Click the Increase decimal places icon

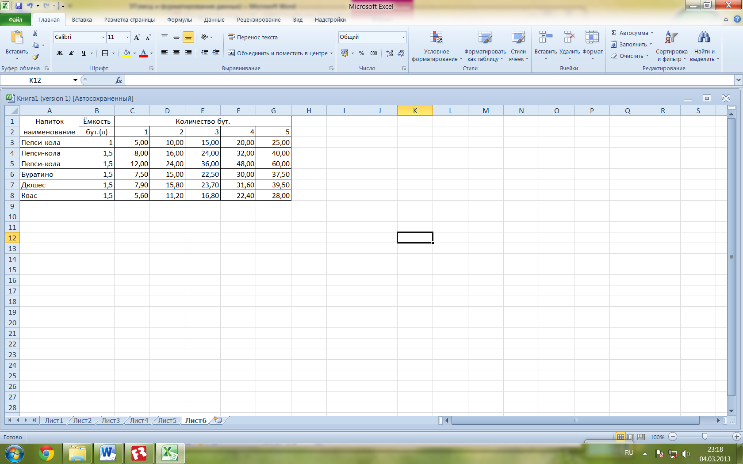(x=390, y=53)
